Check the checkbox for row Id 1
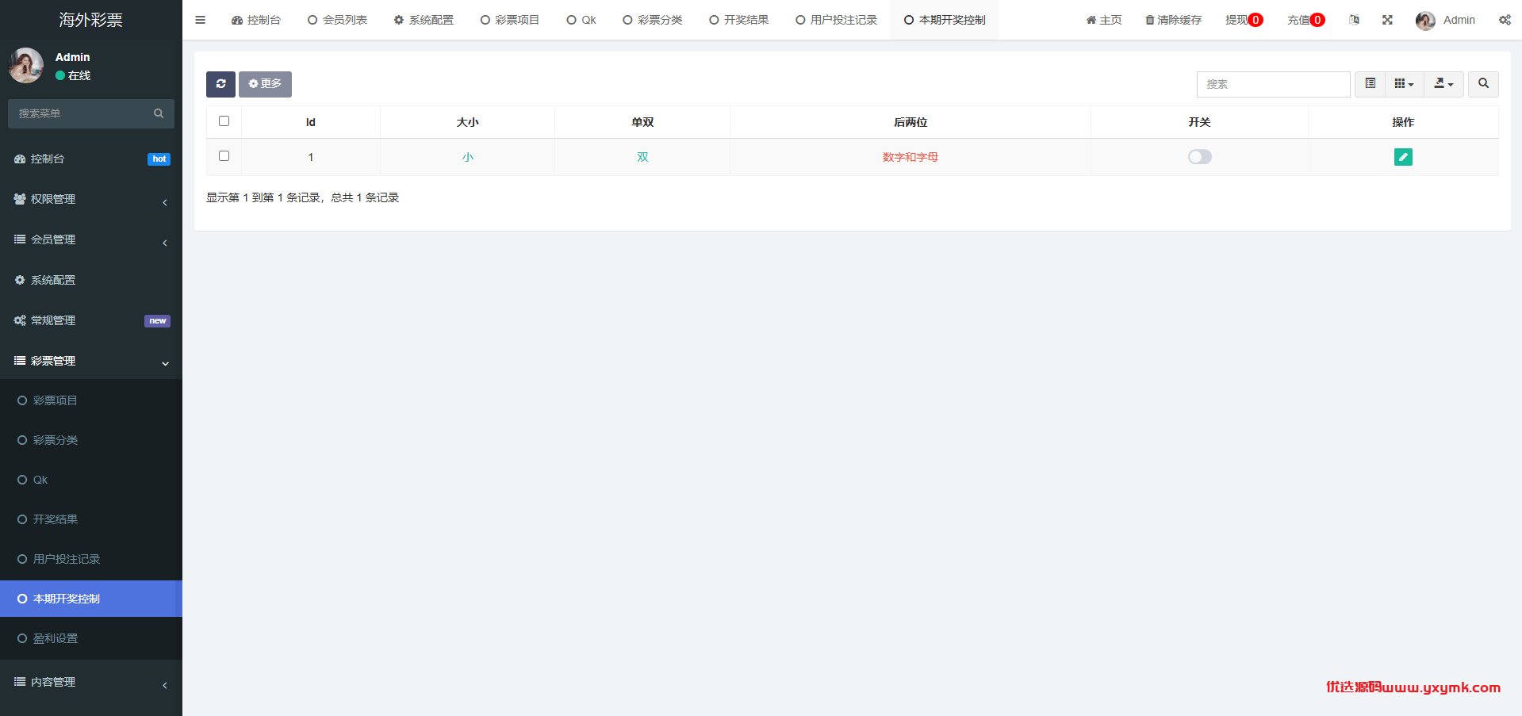This screenshot has height=716, width=1522. [224, 156]
